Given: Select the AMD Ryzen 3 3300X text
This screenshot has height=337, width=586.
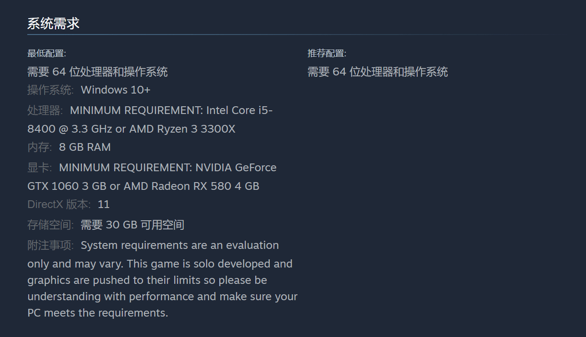Looking at the screenshot, I should point(182,129).
